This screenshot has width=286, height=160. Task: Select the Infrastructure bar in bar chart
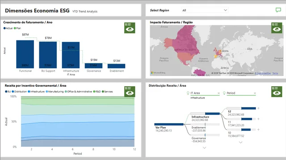click(71, 55)
